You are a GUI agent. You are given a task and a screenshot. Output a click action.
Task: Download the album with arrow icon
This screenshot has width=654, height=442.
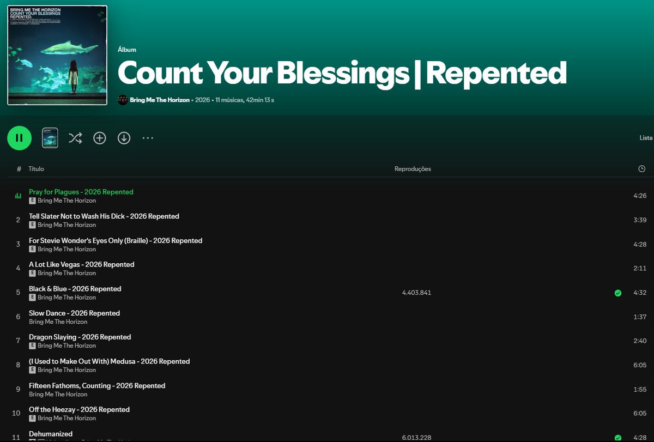click(124, 138)
